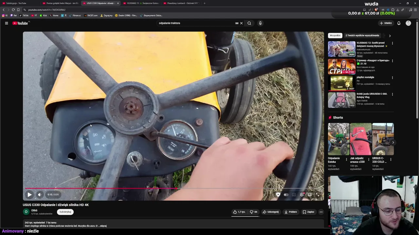
Task: Download video with Pobierz button
Action: coord(291,212)
